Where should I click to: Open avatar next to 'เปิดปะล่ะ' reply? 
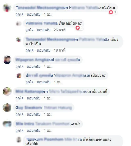click(19, 76)
